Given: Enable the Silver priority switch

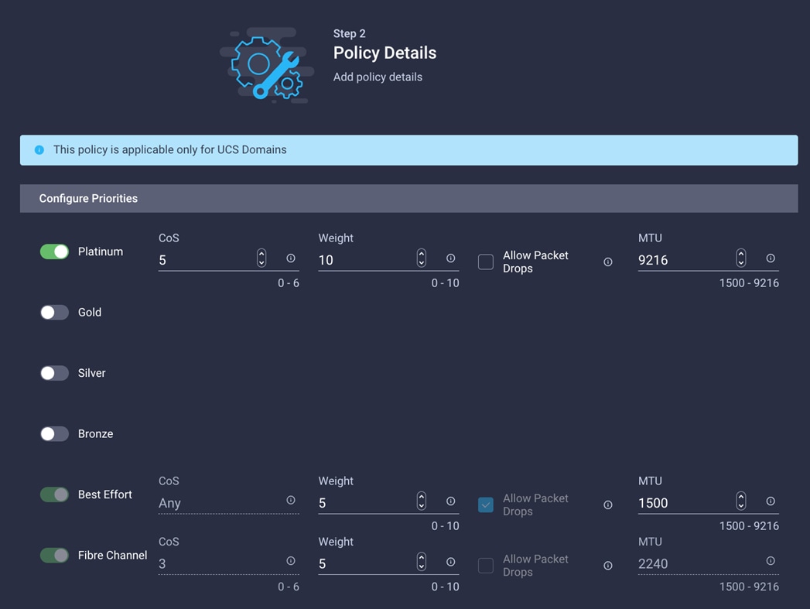Looking at the screenshot, I should click(54, 373).
